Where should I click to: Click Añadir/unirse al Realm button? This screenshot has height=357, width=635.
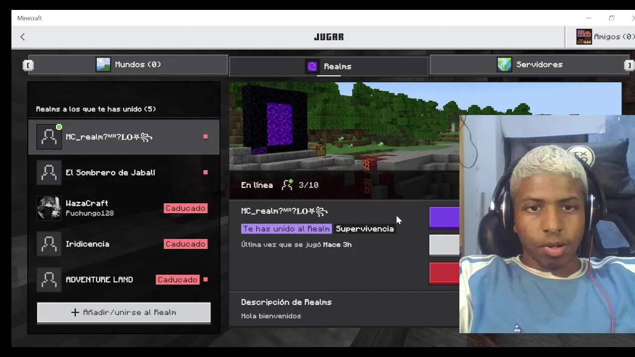(124, 313)
